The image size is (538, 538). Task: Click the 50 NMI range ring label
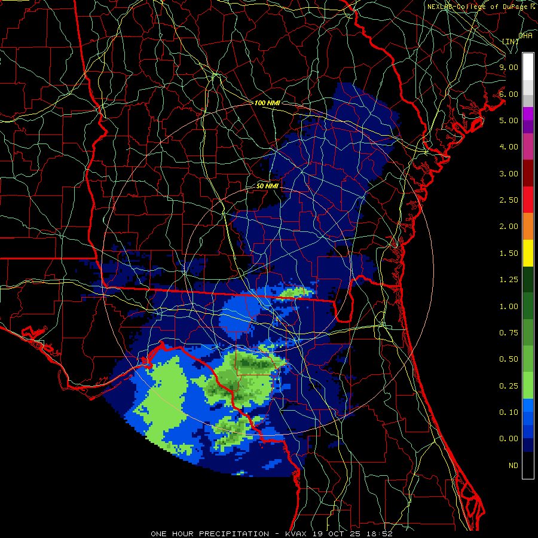[267, 186]
